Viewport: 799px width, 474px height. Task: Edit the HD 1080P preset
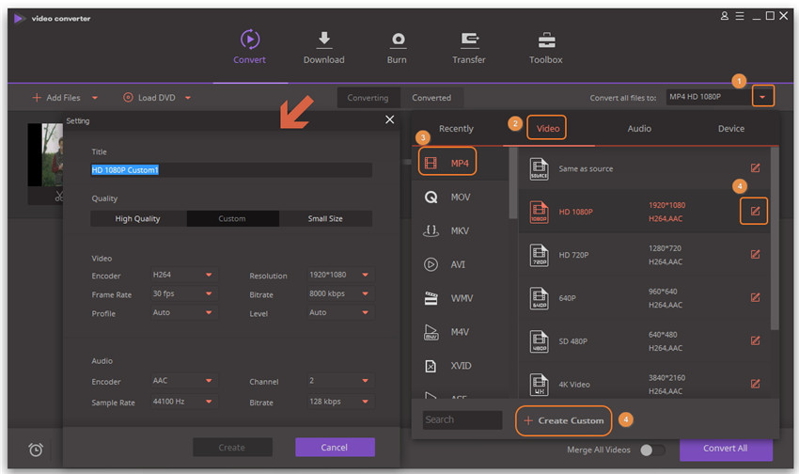tap(755, 211)
